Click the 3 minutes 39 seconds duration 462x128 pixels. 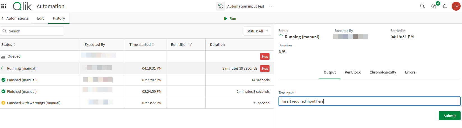click(x=240, y=68)
